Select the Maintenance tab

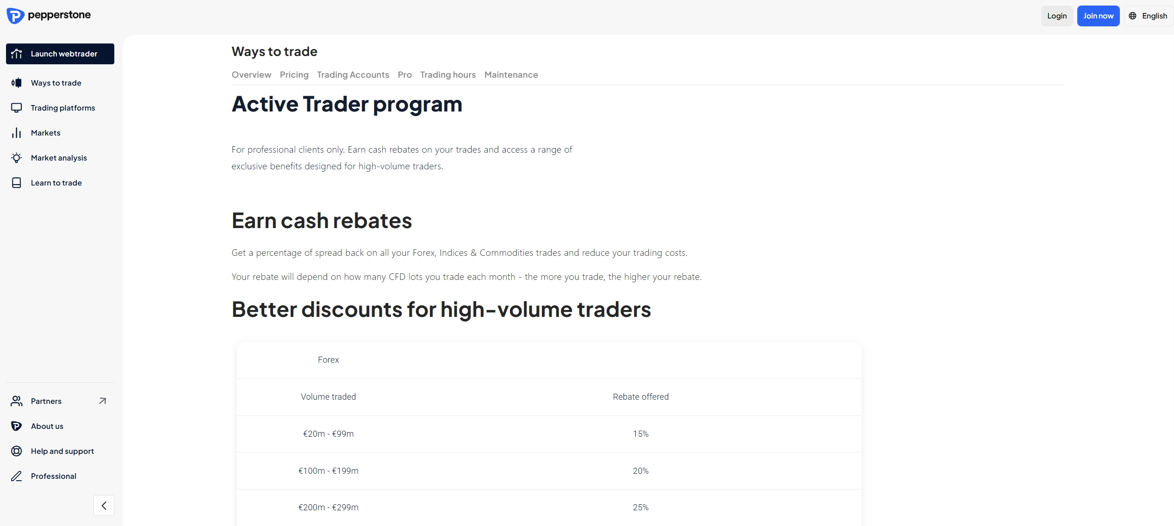pos(511,75)
